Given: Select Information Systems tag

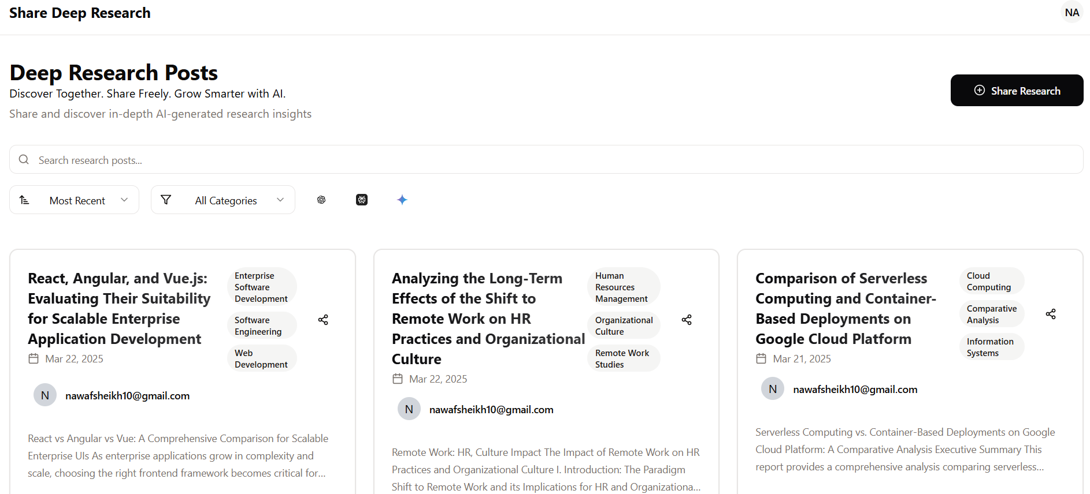Looking at the screenshot, I should (x=992, y=347).
